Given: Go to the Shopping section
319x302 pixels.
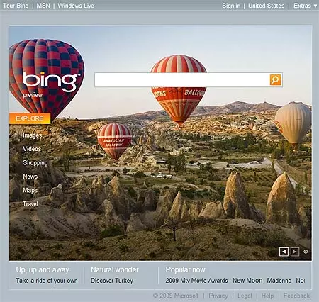Looking at the screenshot, I should coord(35,163).
